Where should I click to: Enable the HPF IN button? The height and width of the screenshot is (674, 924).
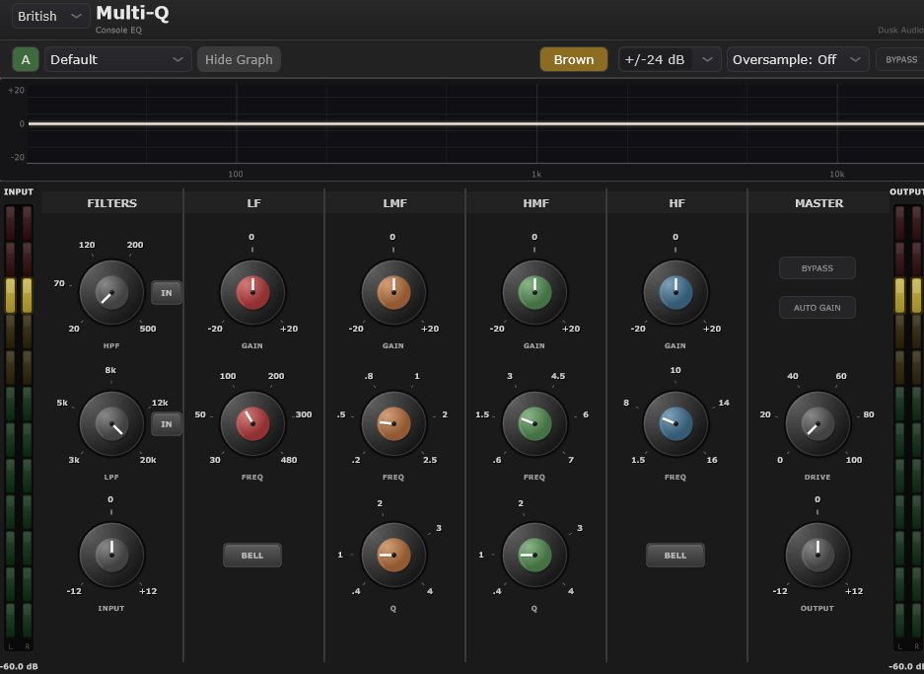pyautogui.click(x=167, y=292)
